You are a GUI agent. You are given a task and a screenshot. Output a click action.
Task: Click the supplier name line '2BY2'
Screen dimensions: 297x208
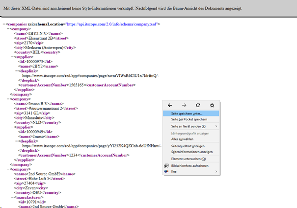coord(38,66)
